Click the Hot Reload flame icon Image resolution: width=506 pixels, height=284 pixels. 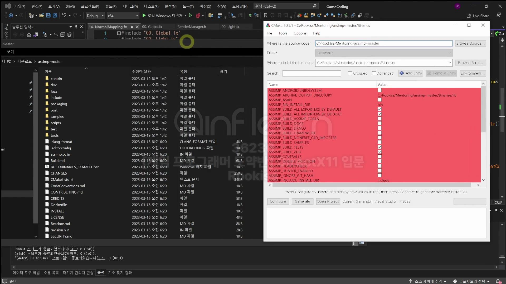198,16
